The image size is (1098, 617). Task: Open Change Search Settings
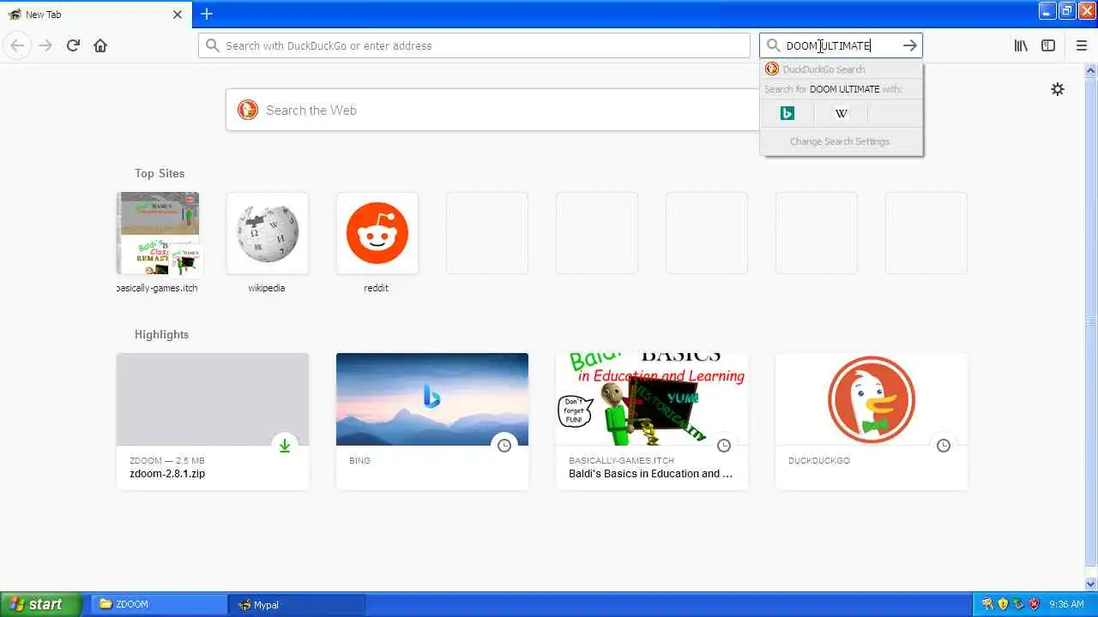[840, 141]
